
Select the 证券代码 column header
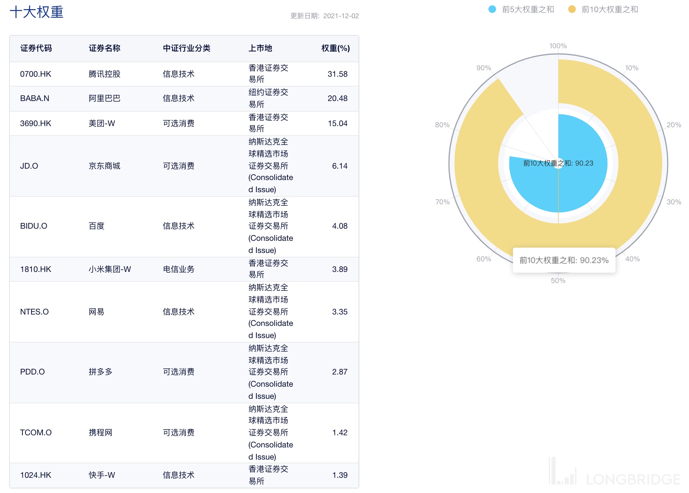tap(36, 48)
